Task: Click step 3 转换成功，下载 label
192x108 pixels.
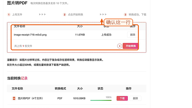Action: click(x=137, y=14)
